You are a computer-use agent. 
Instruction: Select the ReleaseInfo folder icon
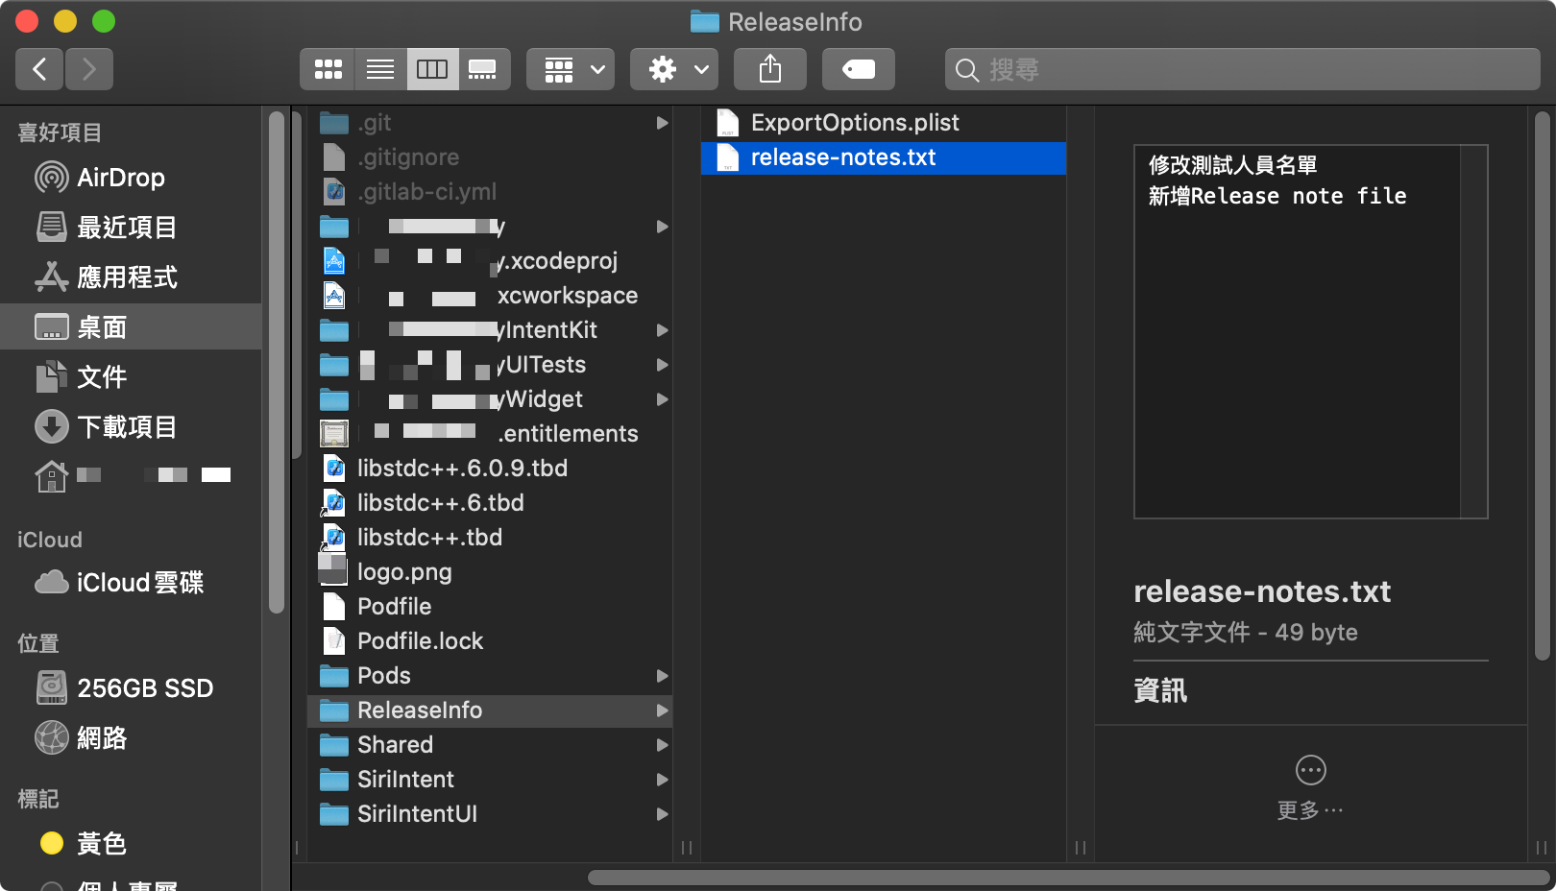[334, 710]
